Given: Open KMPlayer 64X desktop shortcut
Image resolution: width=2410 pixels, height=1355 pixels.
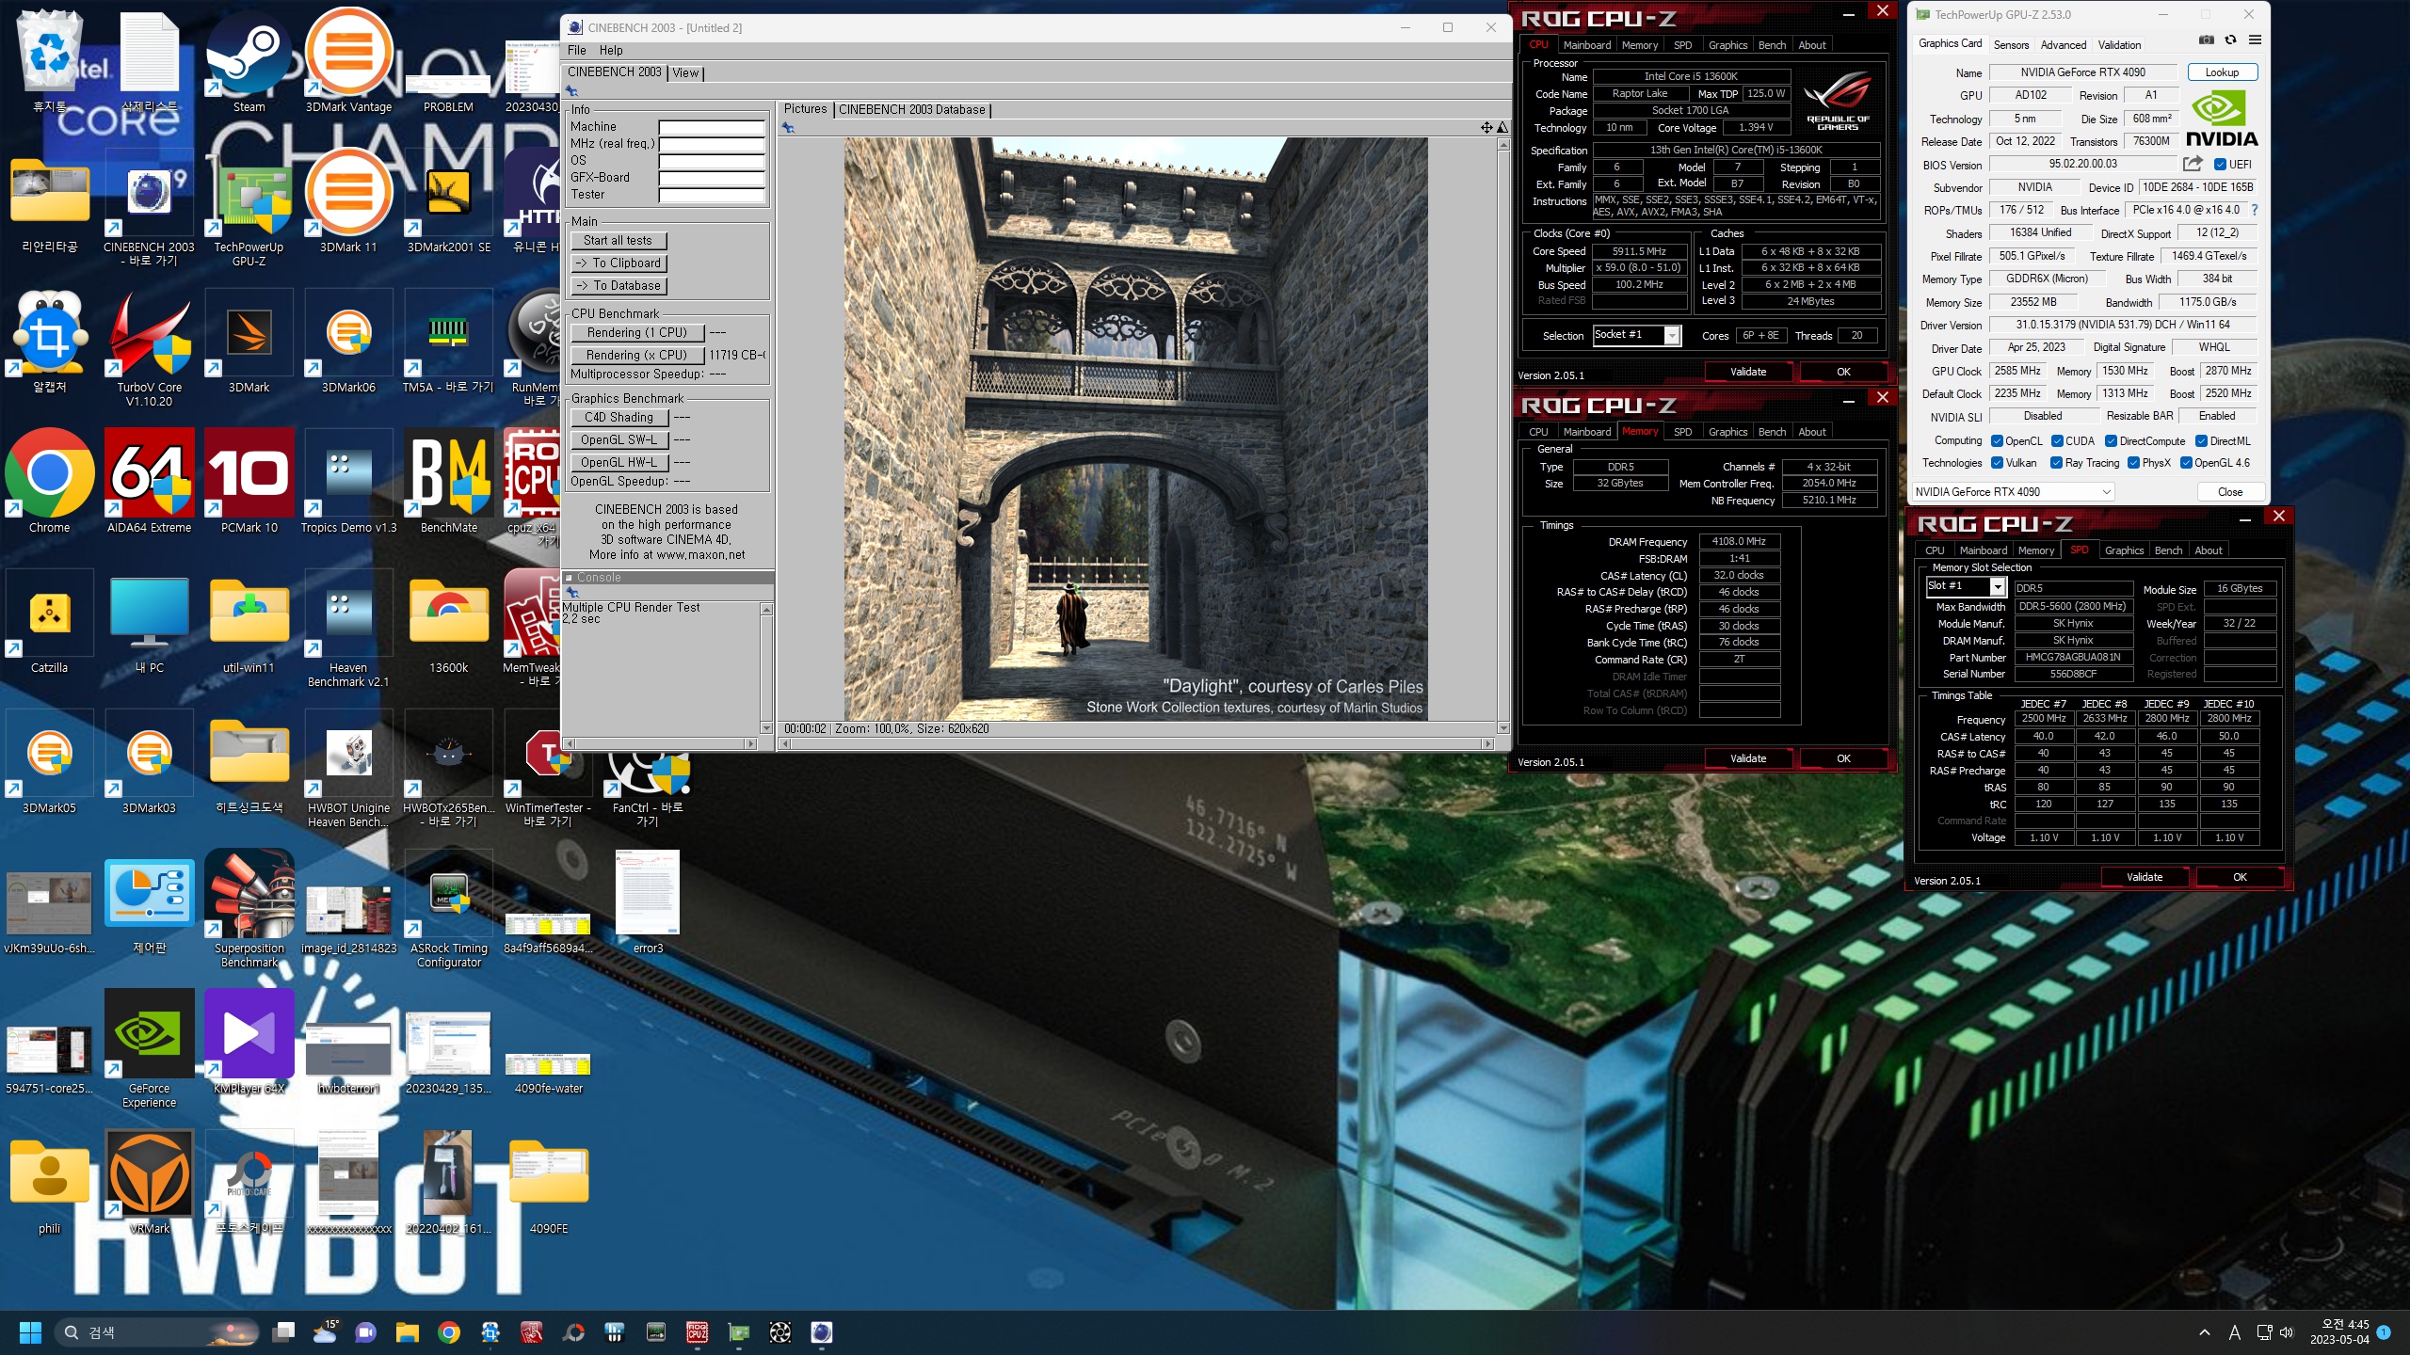Looking at the screenshot, I should coord(249,1041).
